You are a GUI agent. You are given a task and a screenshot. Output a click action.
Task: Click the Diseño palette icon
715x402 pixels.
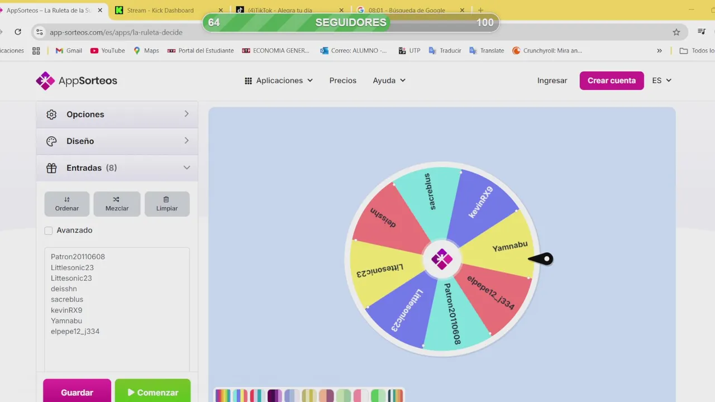tap(51, 141)
